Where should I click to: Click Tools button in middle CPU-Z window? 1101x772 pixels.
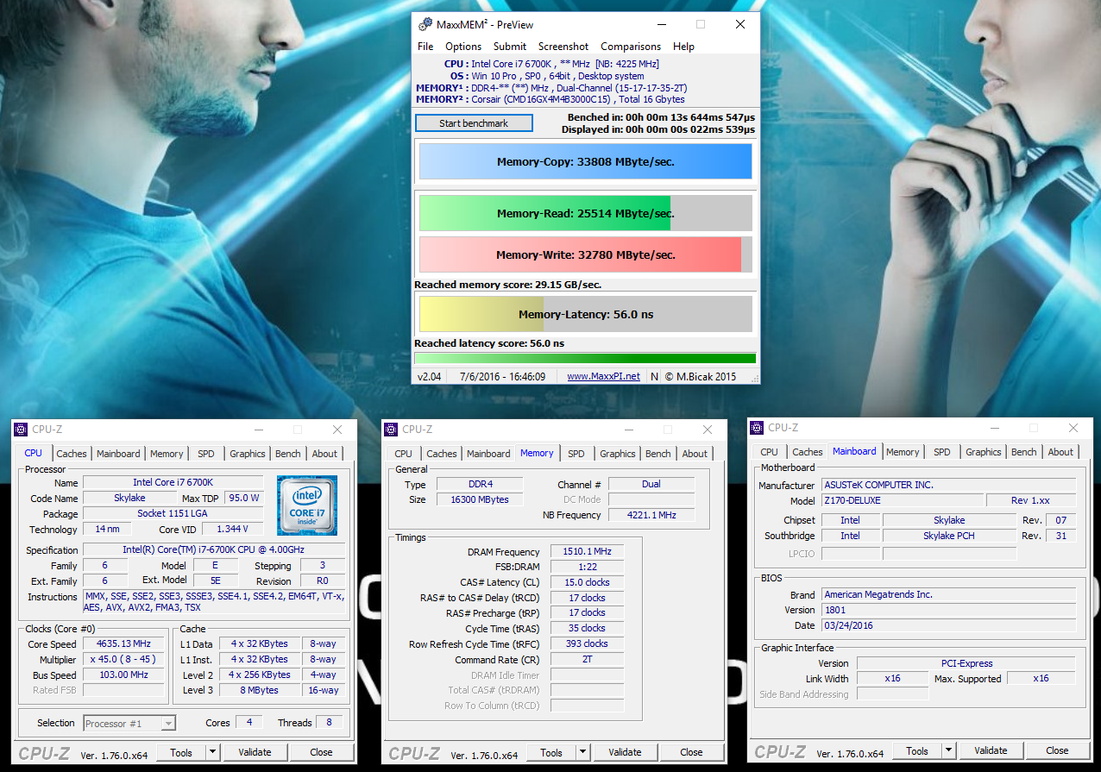coord(551,752)
